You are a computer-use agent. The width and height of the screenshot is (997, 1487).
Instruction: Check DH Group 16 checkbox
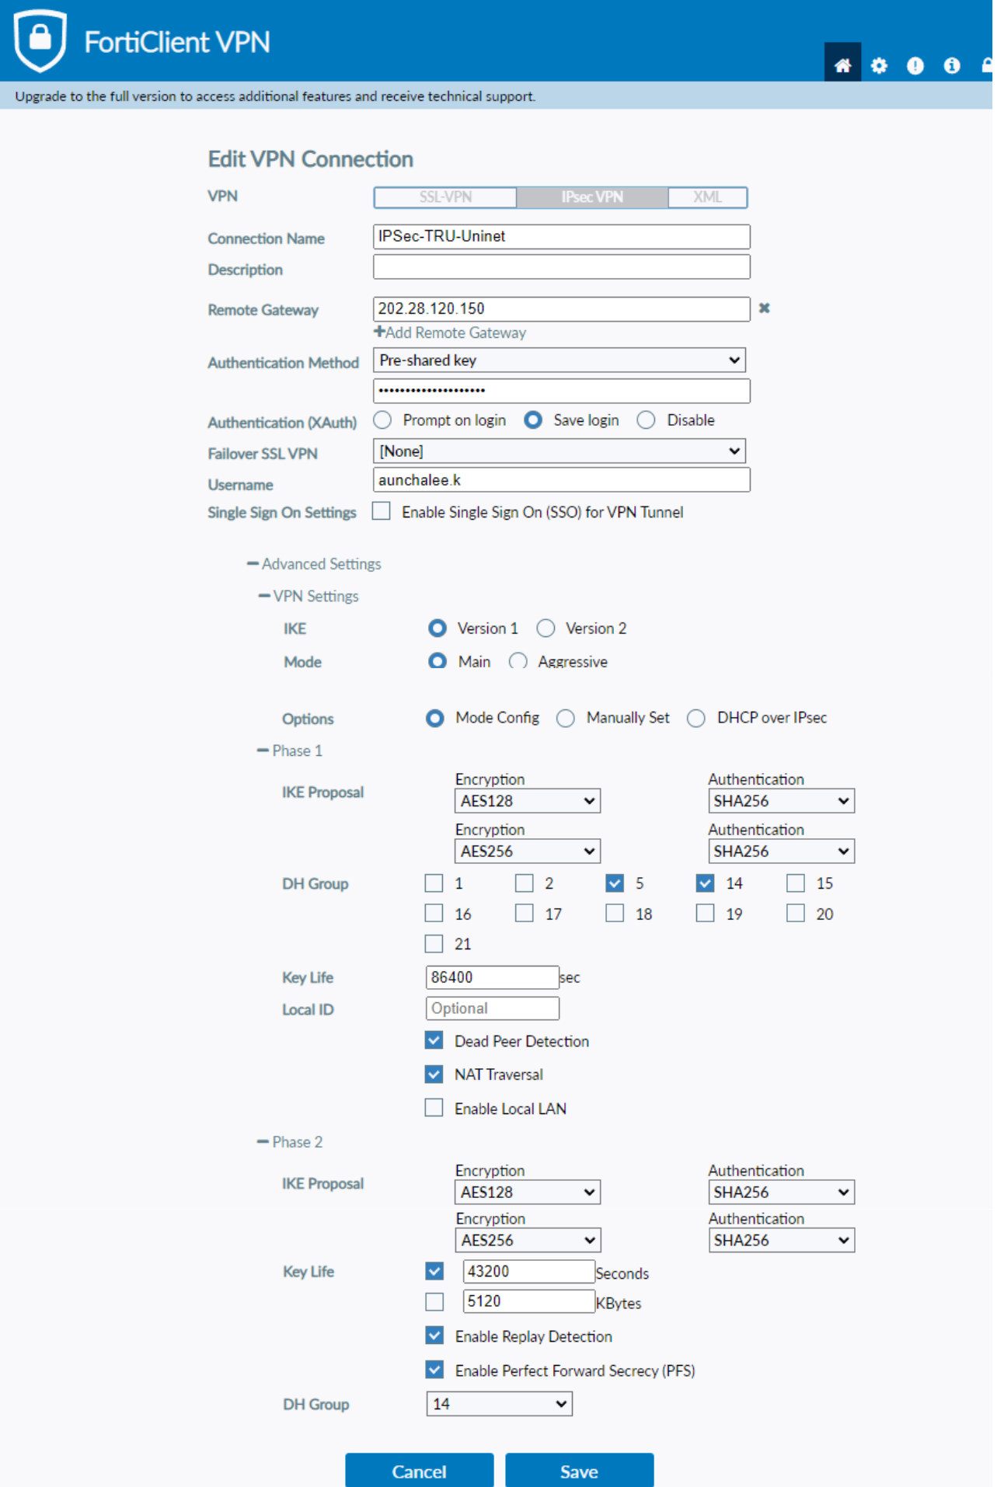(x=434, y=914)
